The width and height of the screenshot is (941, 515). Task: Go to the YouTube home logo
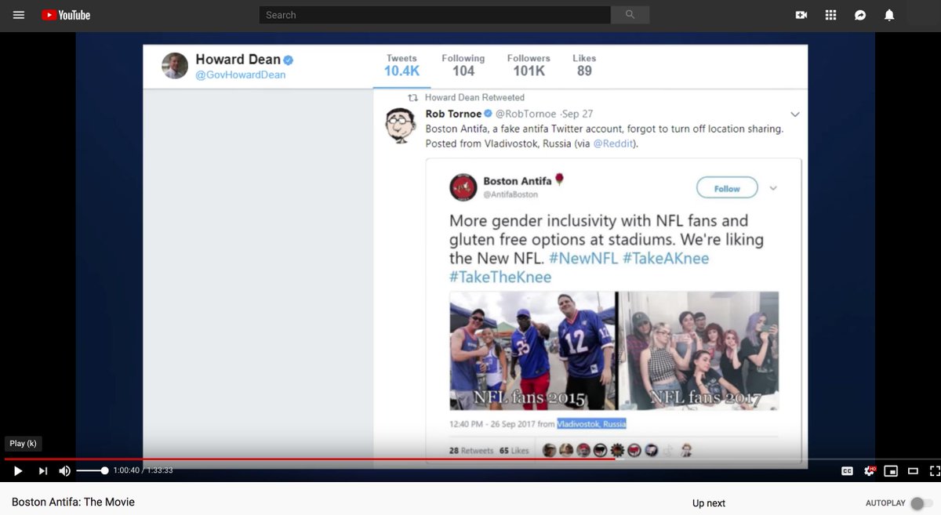pos(66,15)
